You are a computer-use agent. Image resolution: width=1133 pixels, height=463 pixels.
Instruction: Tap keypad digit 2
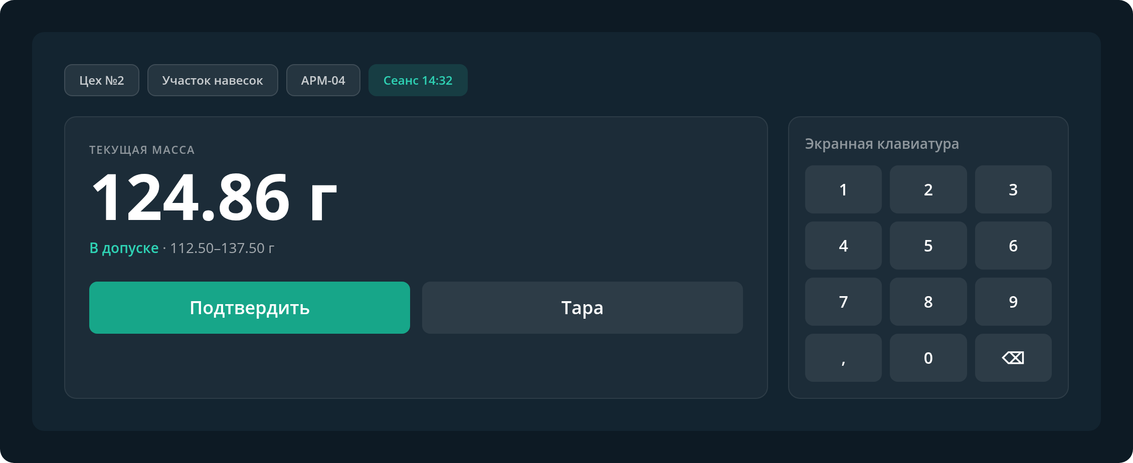pos(928,189)
